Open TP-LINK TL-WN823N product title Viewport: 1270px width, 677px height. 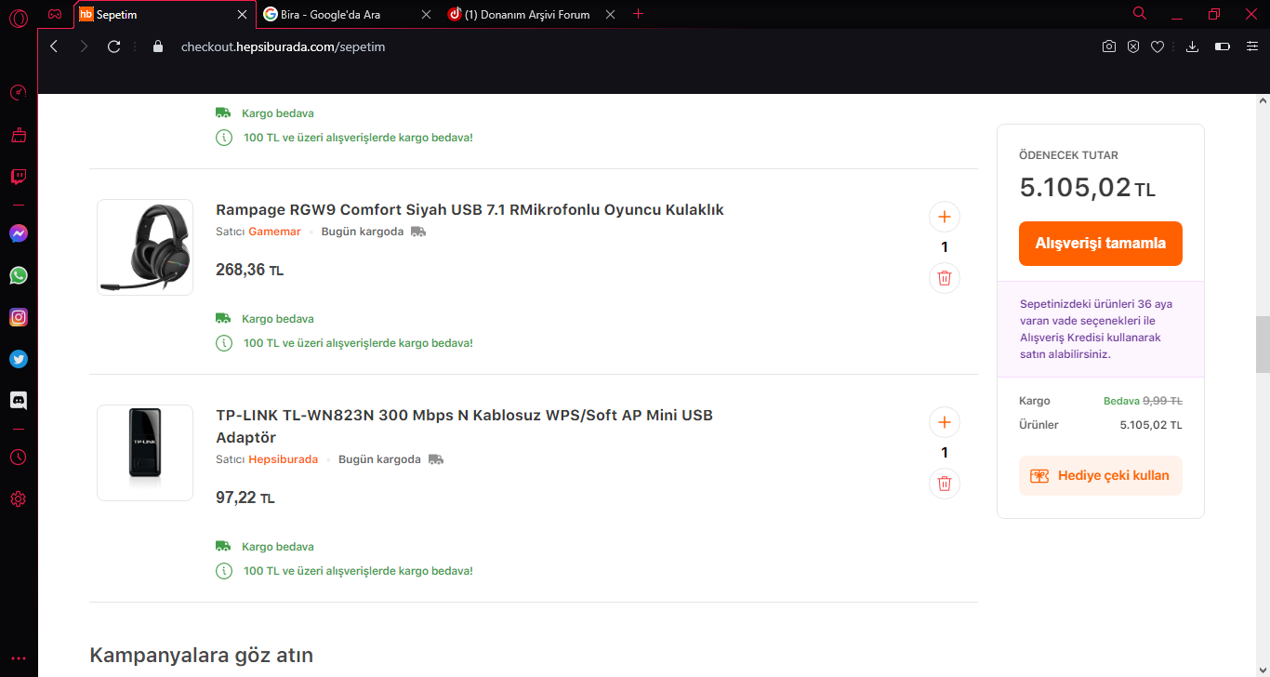point(465,426)
